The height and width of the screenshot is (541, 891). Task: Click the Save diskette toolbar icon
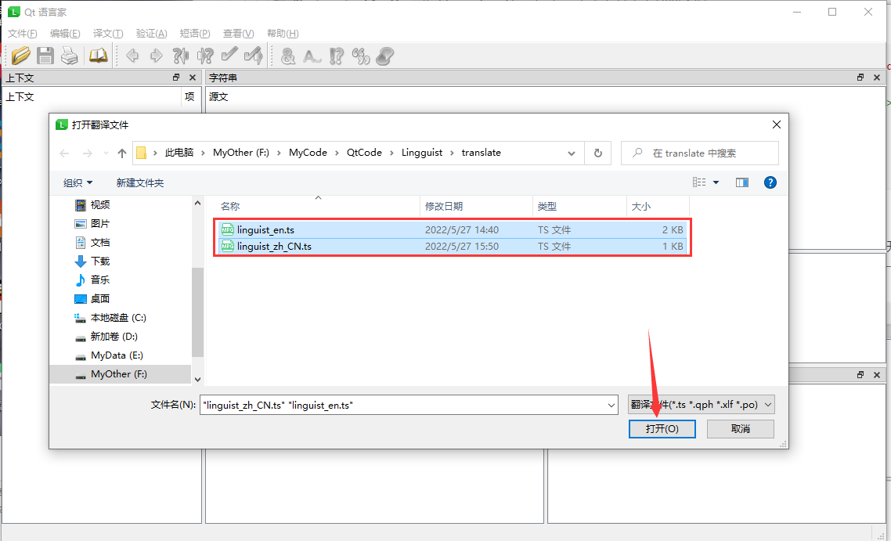coord(45,55)
